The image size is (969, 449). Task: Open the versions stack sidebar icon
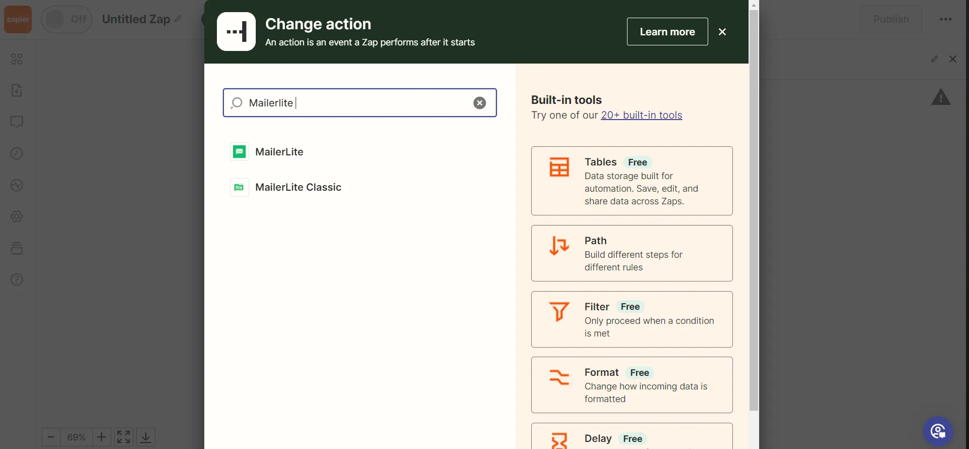(17, 248)
